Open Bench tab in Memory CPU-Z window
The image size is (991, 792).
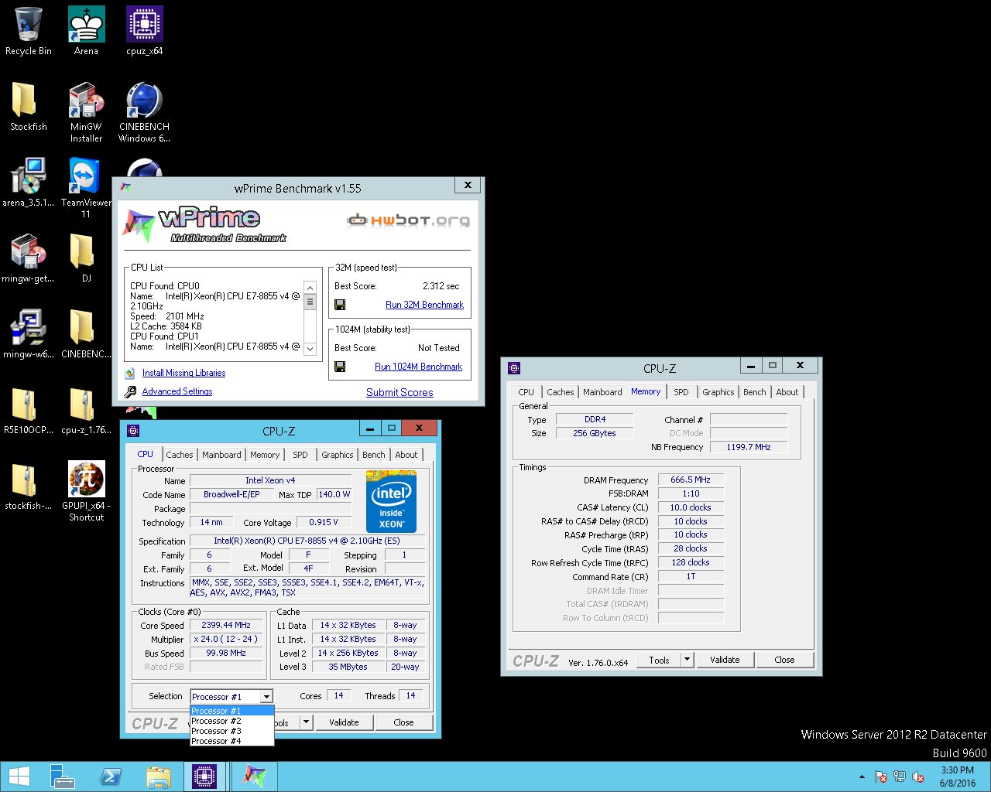tap(754, 392)
